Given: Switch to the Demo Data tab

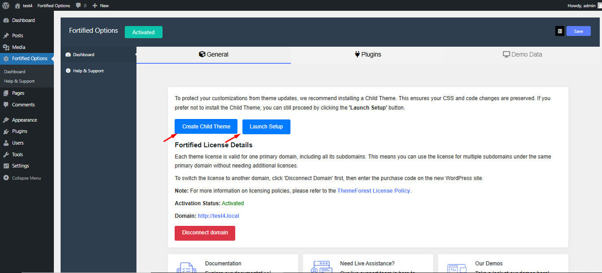Looking at the screenshot, I should click(x=523, y=54).
